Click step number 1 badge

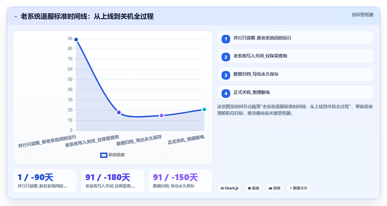226,39
